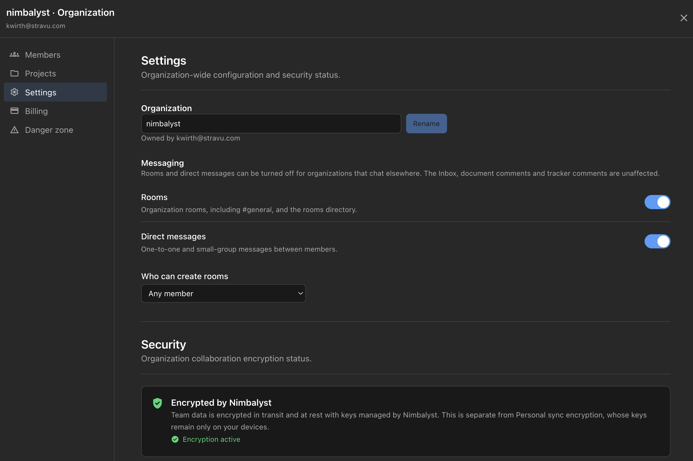The width and height of the screenshot is (693, 461).
Task: Click the Projects folder icon
Action: coord(14,73)
